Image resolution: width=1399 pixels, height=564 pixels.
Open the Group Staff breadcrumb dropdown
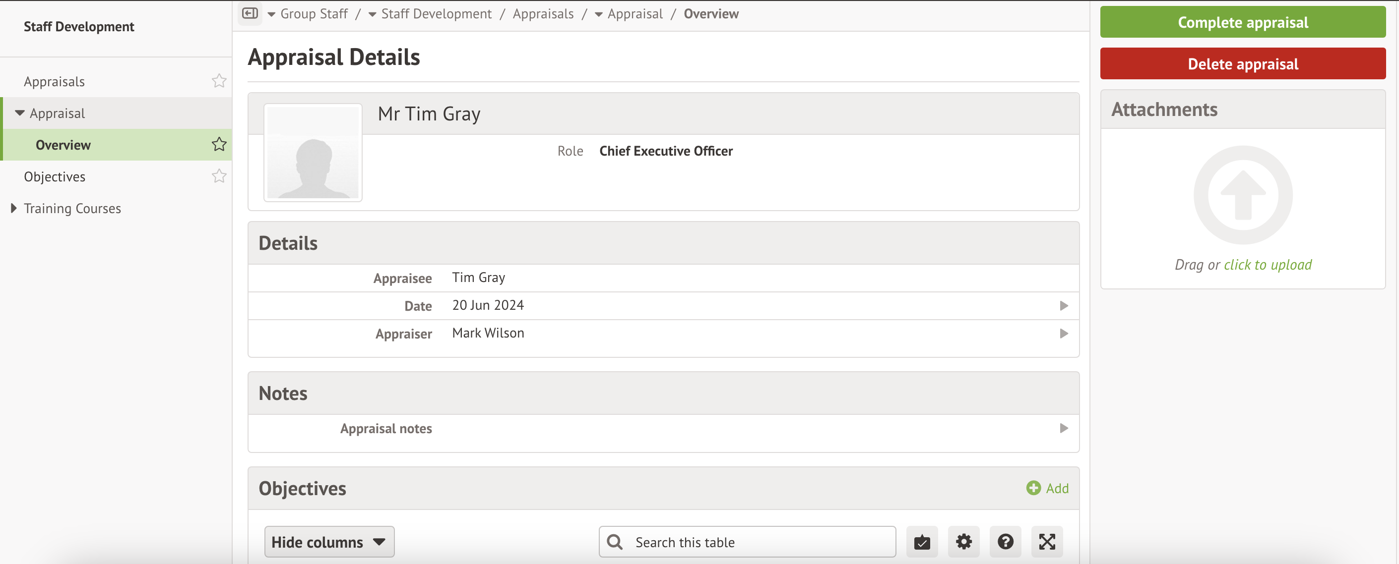(x=271, y=14)
